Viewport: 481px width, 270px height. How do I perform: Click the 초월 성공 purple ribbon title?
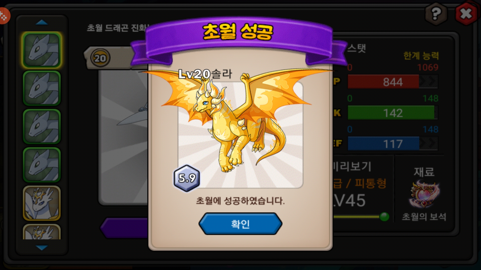237,32
